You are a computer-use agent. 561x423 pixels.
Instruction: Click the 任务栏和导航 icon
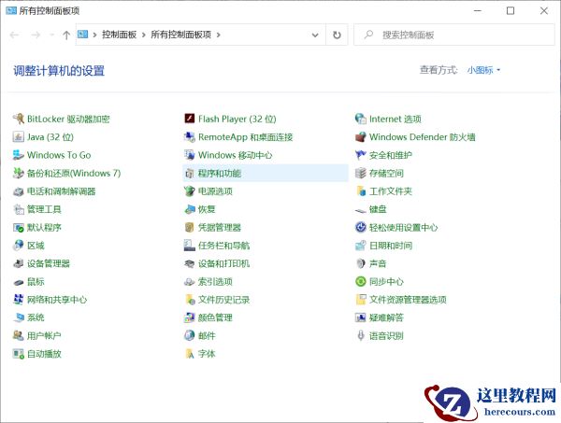[189, 245]
